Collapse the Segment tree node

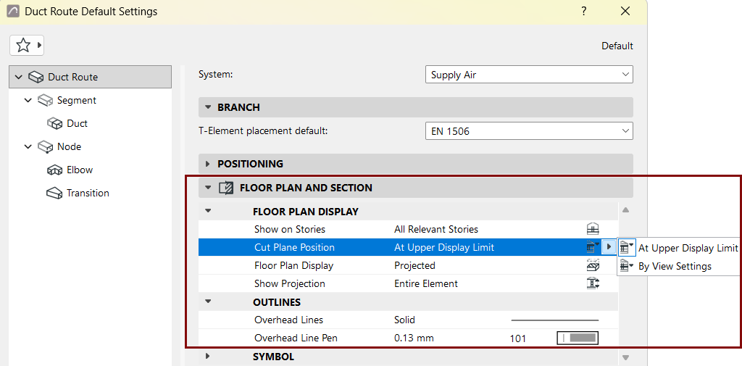click(x=28, y=100)
